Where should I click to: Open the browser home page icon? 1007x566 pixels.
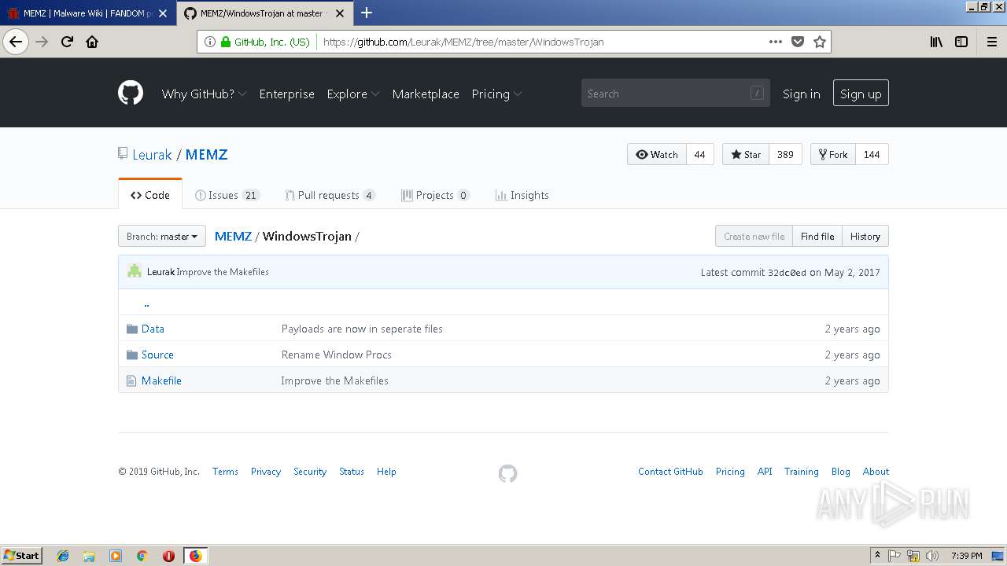[92, 42]
